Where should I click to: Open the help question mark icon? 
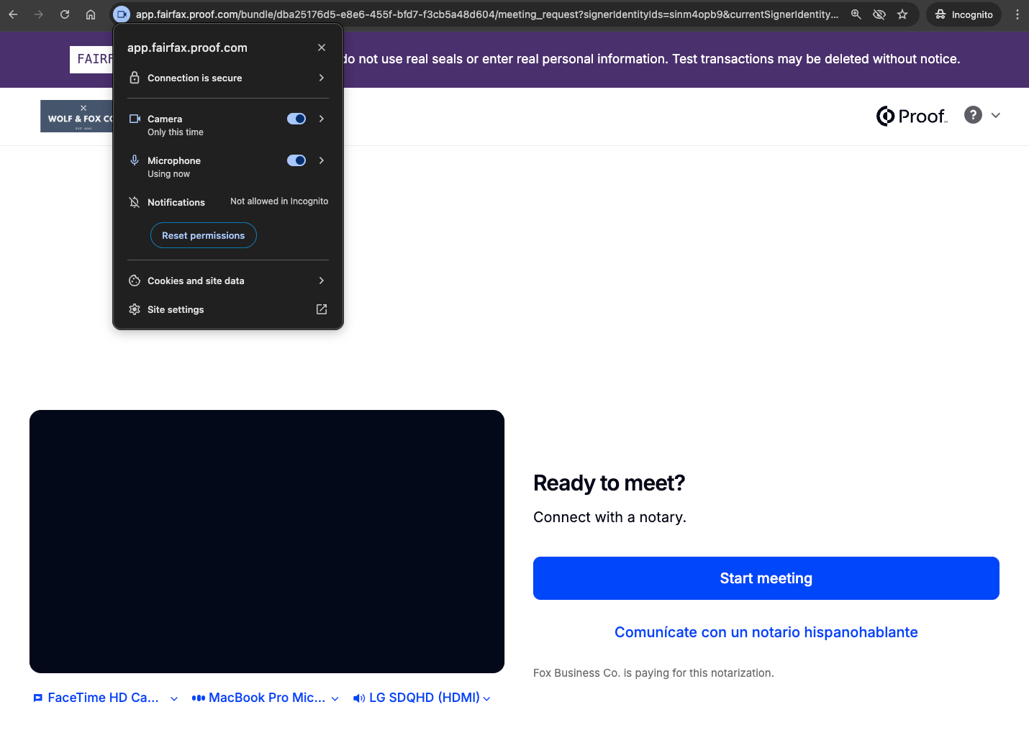pos(973,115)
